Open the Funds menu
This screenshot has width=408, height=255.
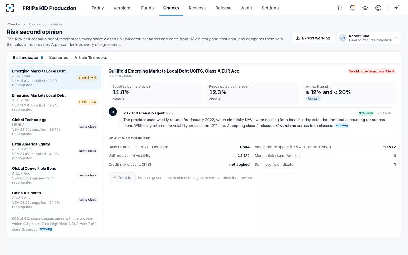pos(147,8)
